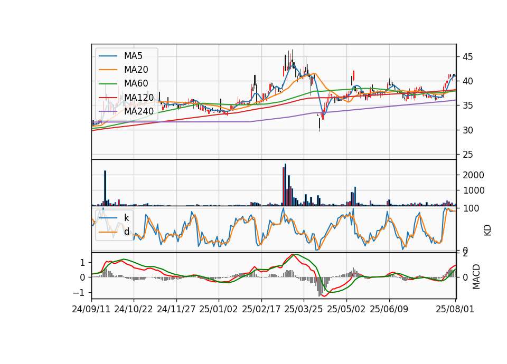Screen dimensions: 507x364
Task: Click the price axis value 45
Action: 468,57
